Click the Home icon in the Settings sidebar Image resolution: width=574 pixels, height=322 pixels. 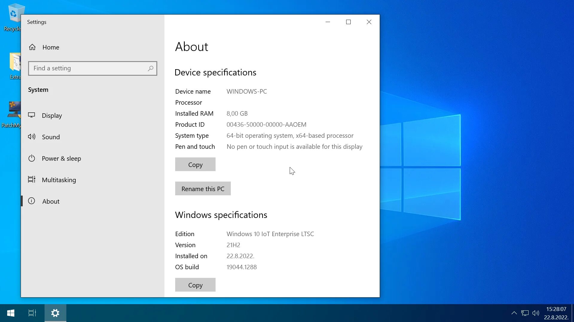tap(32, 47)
